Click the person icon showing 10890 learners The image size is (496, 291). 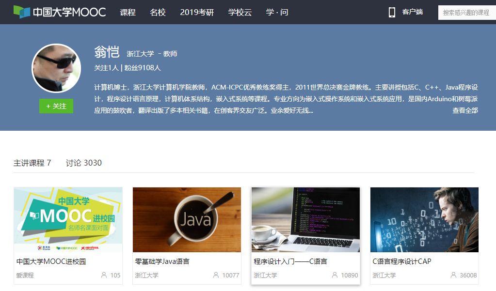click(x=335, y=275)
